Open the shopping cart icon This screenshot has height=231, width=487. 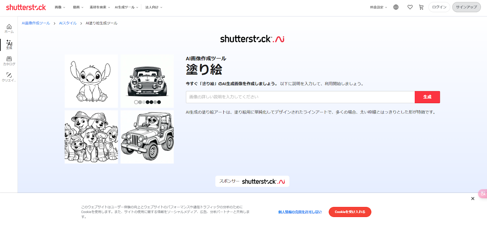coord(421,7)
